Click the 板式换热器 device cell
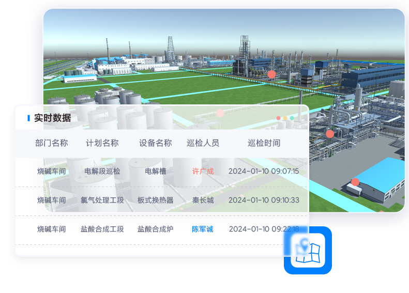409x293 pixels. point(155,200)
